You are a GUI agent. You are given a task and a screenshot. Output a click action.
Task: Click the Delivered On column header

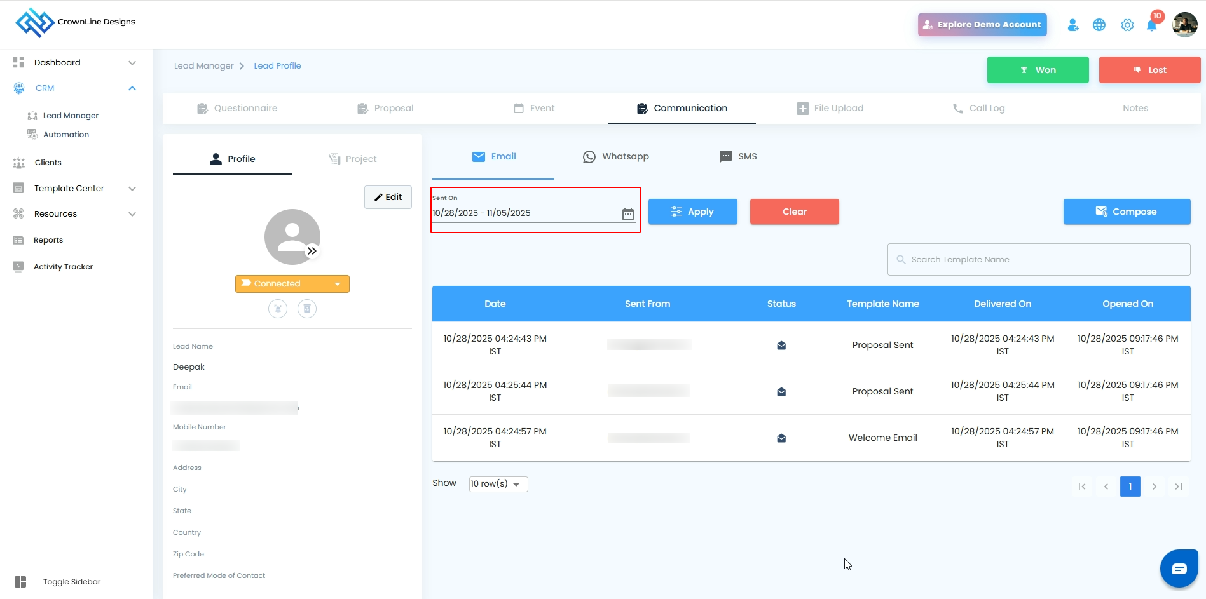(1003, 304)
